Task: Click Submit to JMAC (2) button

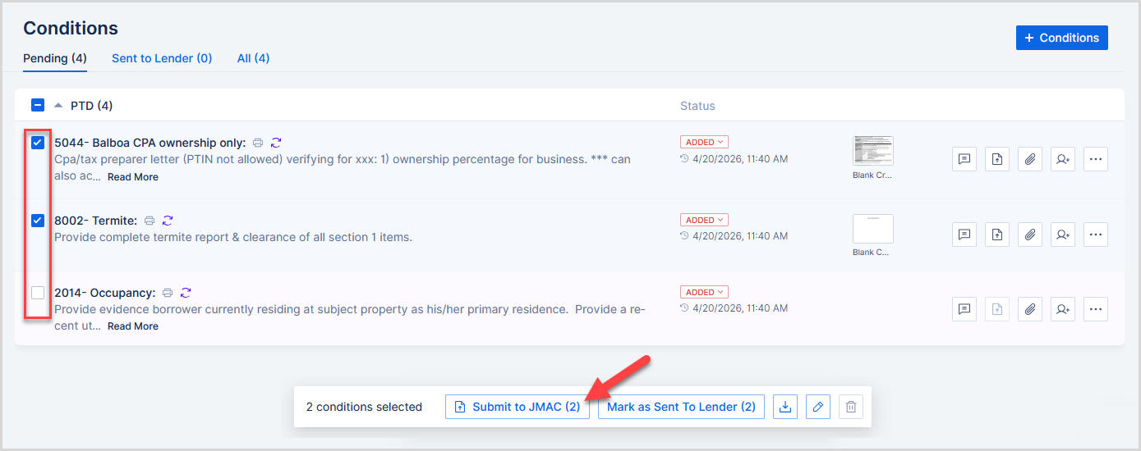Action: click(518, 407)
